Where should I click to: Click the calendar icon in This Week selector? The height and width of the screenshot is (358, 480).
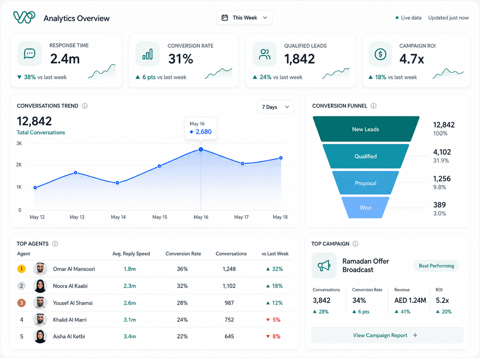[x=225, y=18]
